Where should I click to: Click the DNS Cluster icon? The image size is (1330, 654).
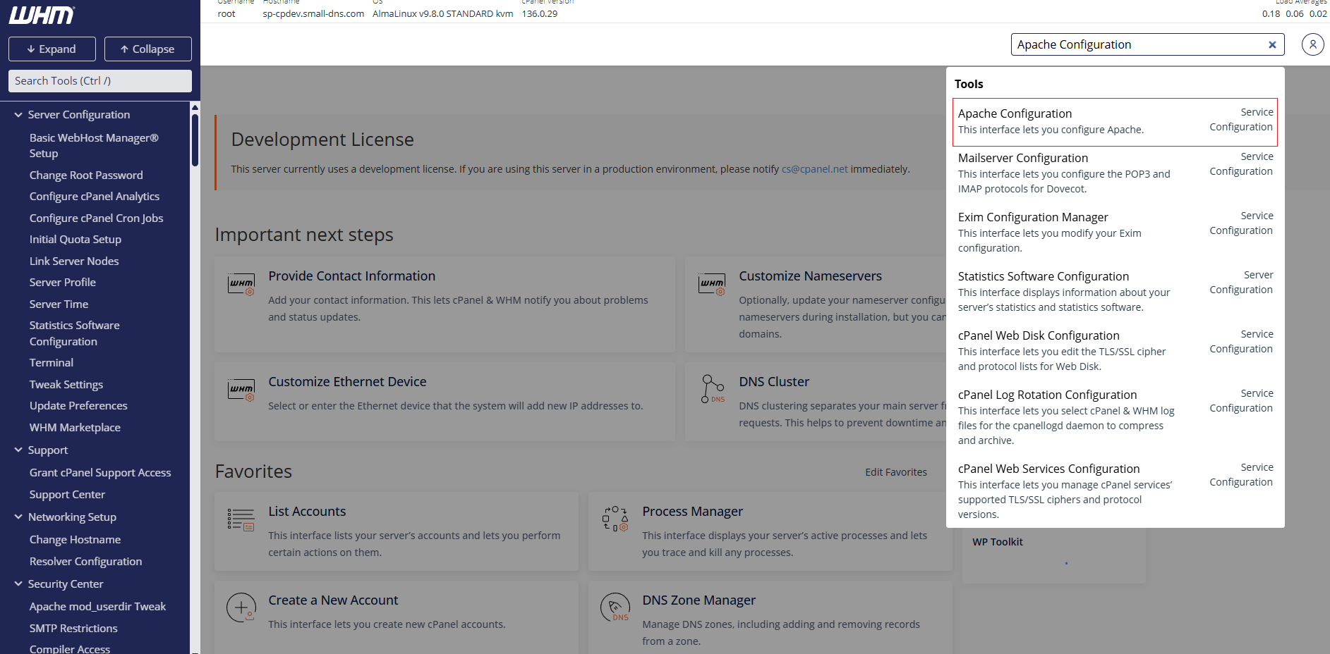713,389
